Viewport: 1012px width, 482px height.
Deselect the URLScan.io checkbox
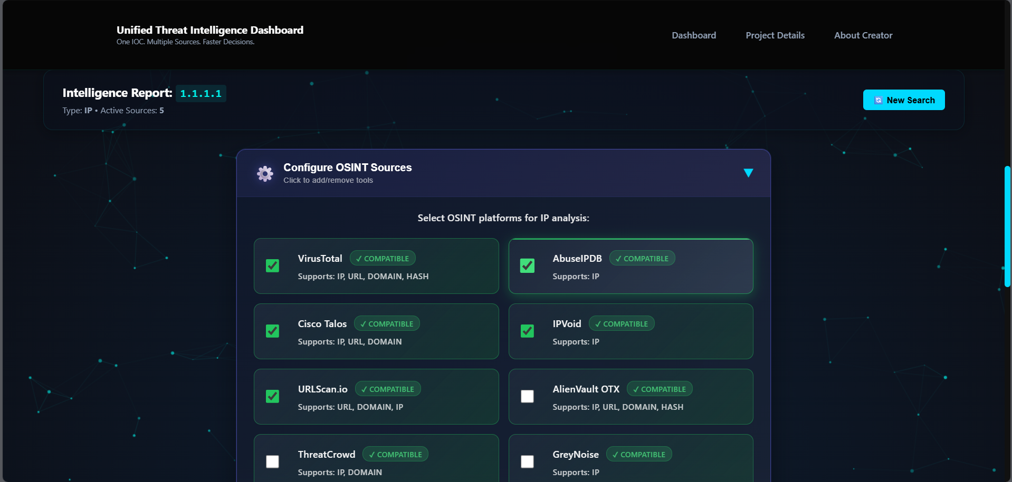tap(272, 396)
